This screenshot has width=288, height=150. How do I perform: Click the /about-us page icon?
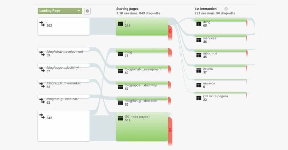pyautogui.click(x=199, y=55)
